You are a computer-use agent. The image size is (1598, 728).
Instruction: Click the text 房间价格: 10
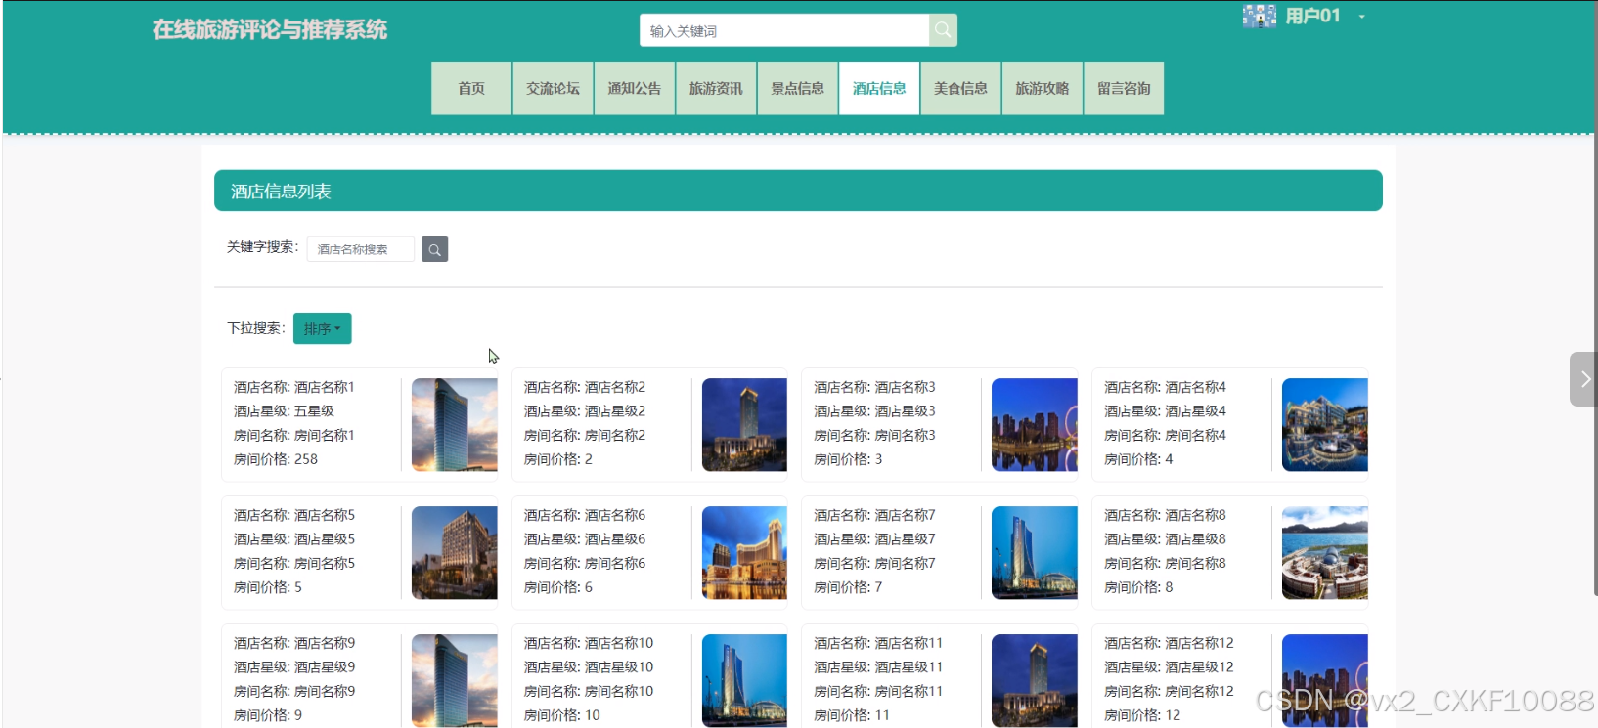click(x=562, y=715)
